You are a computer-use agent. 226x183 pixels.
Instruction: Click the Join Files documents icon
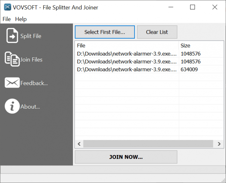[12, 59]
